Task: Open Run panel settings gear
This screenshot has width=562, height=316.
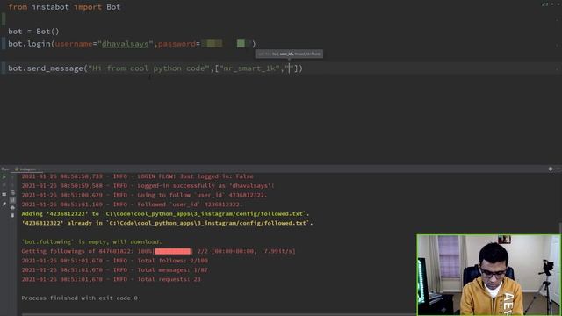Action: coord(551,169)
